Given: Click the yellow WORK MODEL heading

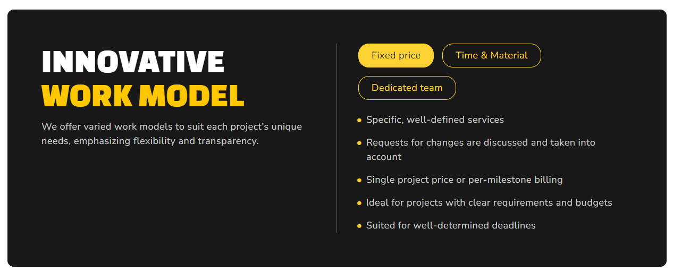Looking at the screenshot, I should tap(142, 96).
